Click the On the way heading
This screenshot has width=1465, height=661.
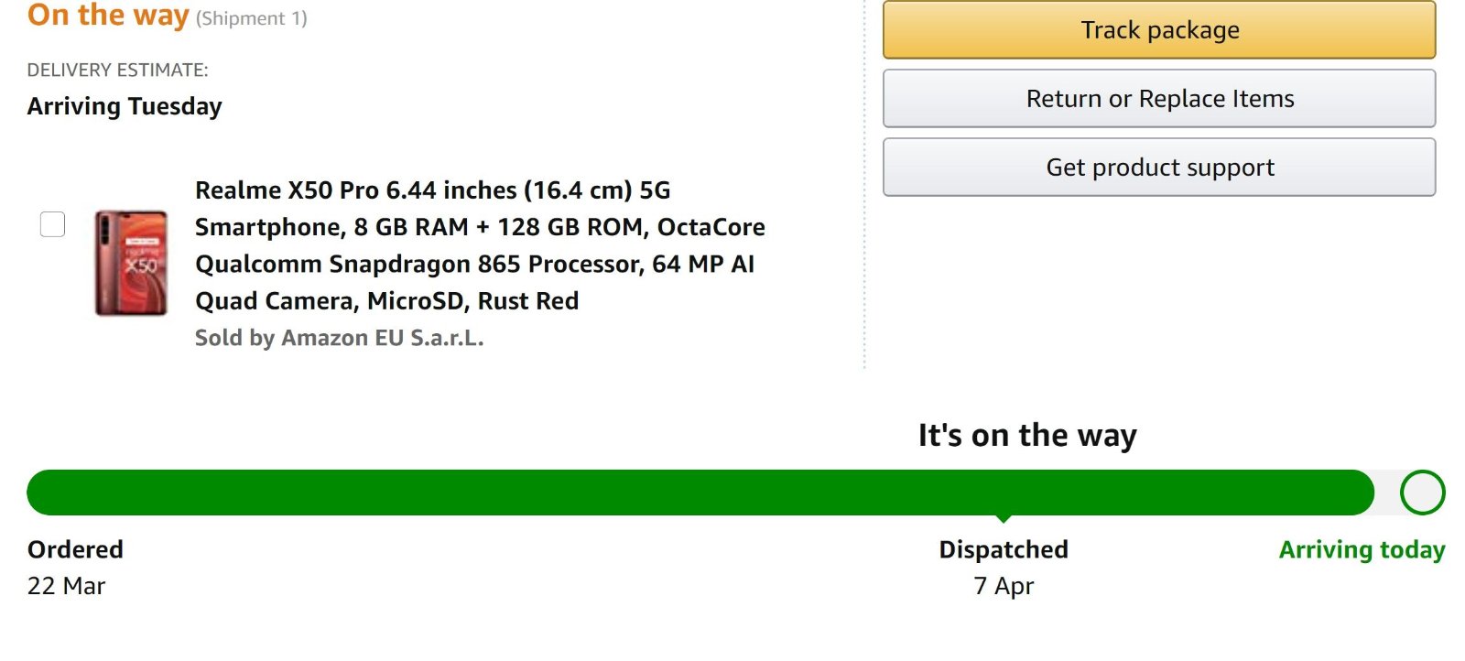point(108,16)
